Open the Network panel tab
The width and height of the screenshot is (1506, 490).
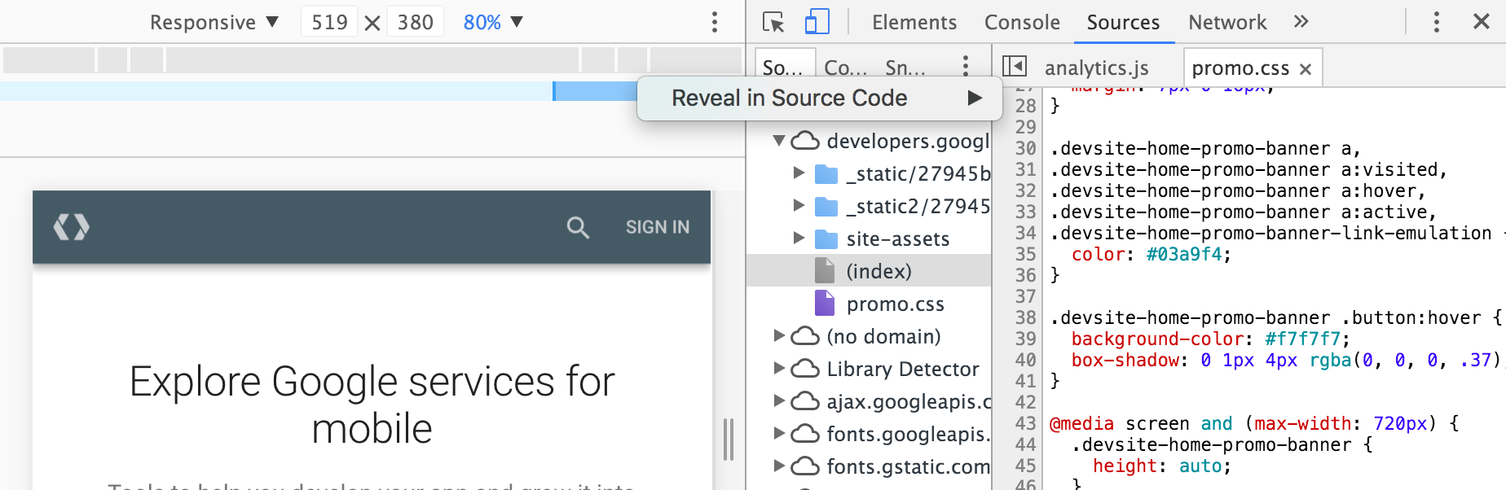coord(1227,22)
